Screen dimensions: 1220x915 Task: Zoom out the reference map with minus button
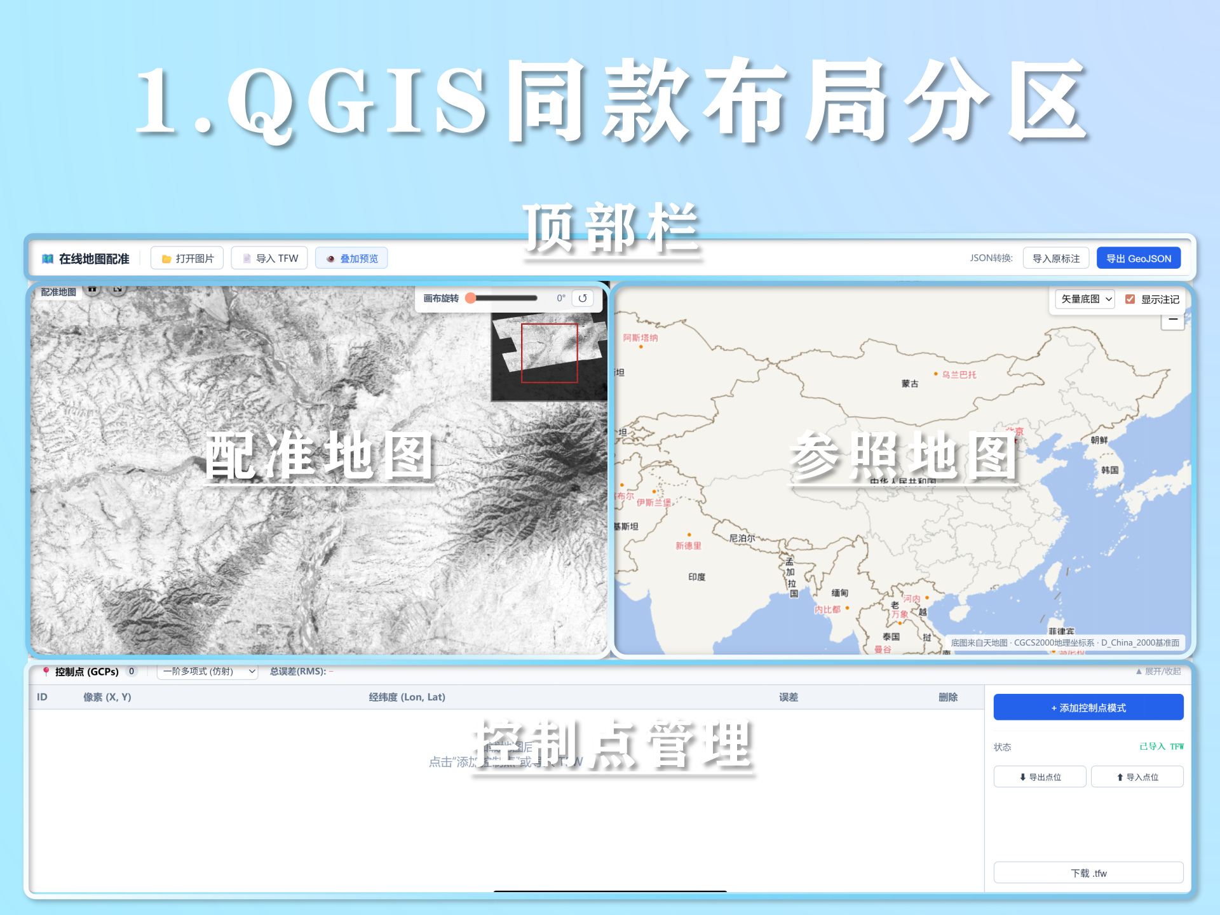click(x=1173, y=320)
